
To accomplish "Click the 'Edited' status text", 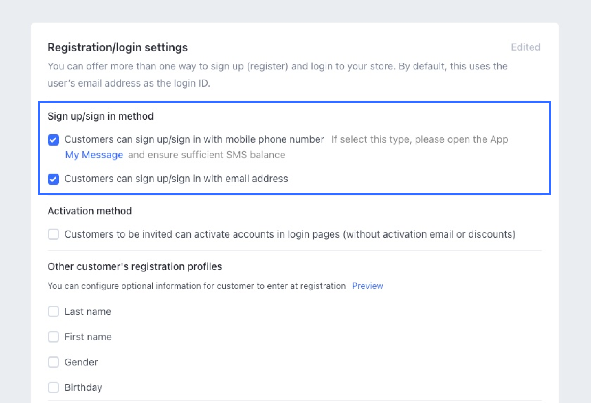I will point(525,47).
